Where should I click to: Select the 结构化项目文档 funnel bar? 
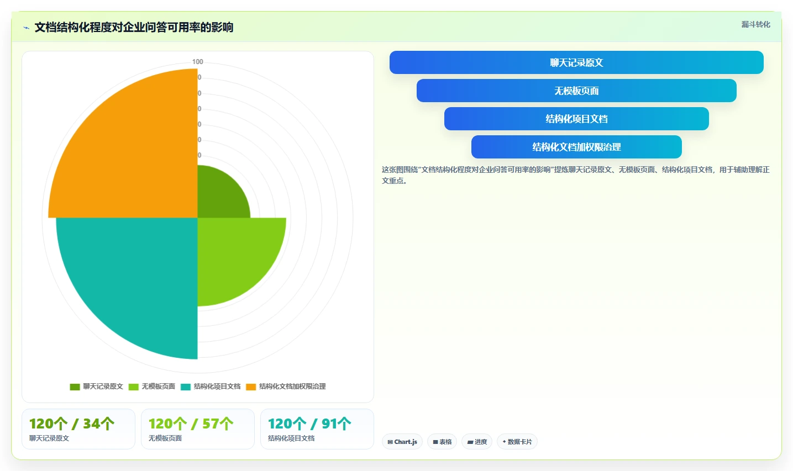coord(576,119)
